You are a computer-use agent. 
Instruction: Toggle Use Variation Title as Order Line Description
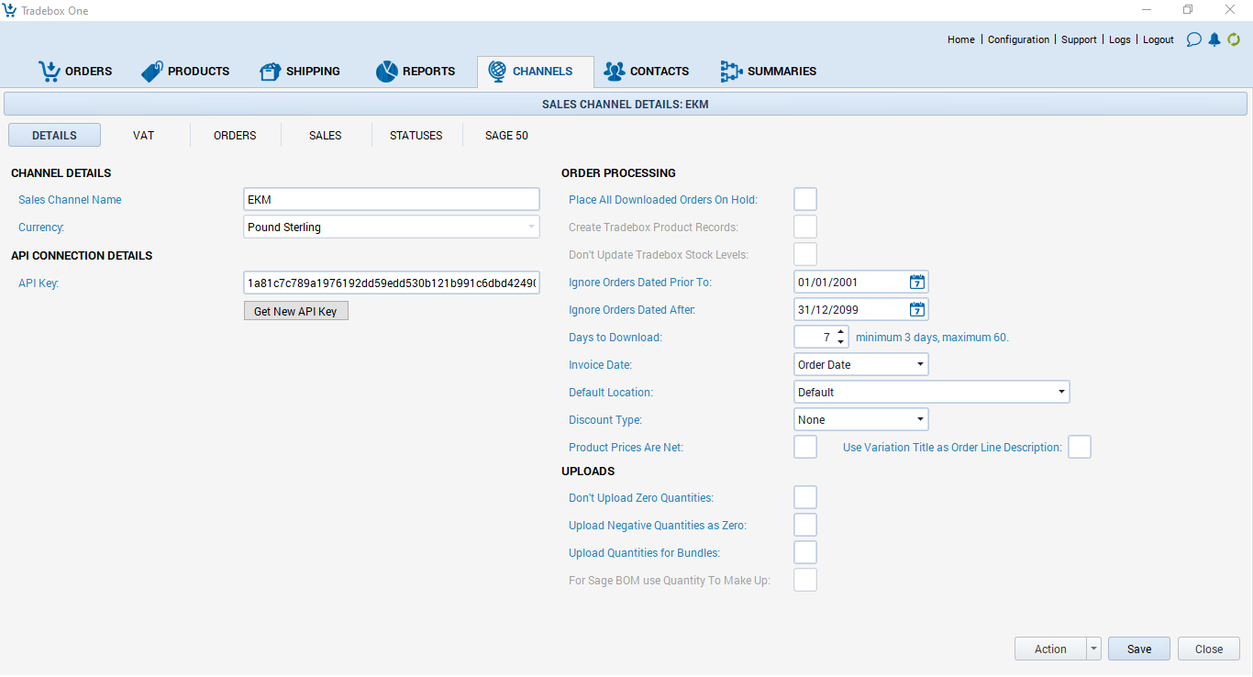coord(1080,447)
